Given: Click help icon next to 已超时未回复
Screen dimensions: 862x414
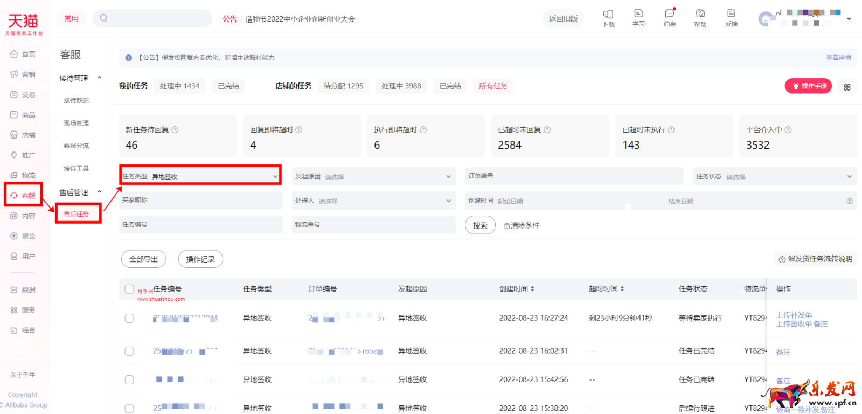Looking at the screenshot, I should (x=547, y=130).
